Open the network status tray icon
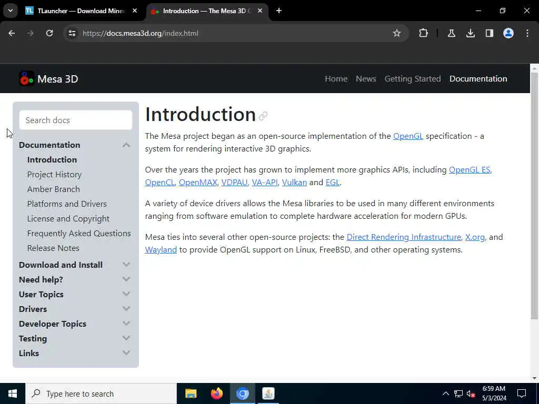The height and width of the screenshot is (404, 539). [458, 393]
